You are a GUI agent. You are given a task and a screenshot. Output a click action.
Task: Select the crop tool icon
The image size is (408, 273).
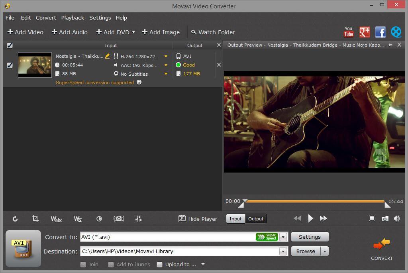pos(35,219)
